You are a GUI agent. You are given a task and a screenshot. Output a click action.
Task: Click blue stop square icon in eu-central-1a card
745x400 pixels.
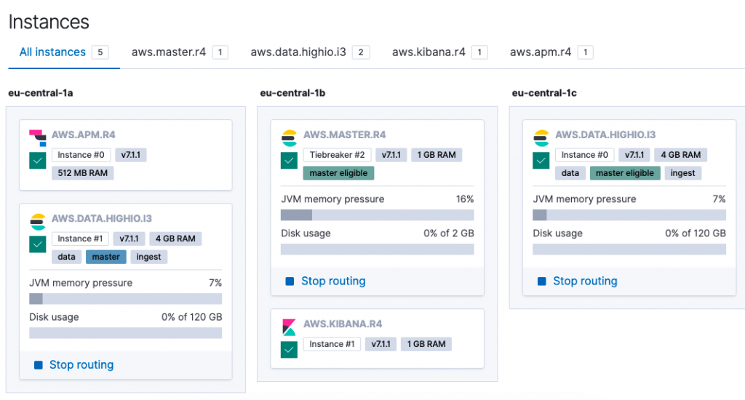pyautogui.click(x=39, y=365)
